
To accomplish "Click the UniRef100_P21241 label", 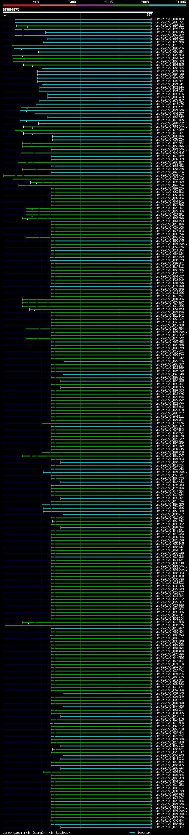I will click(169, 84).
